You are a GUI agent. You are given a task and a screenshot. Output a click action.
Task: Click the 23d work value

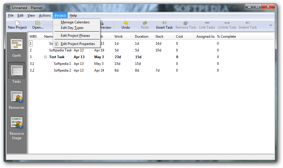tap(118, 57)
